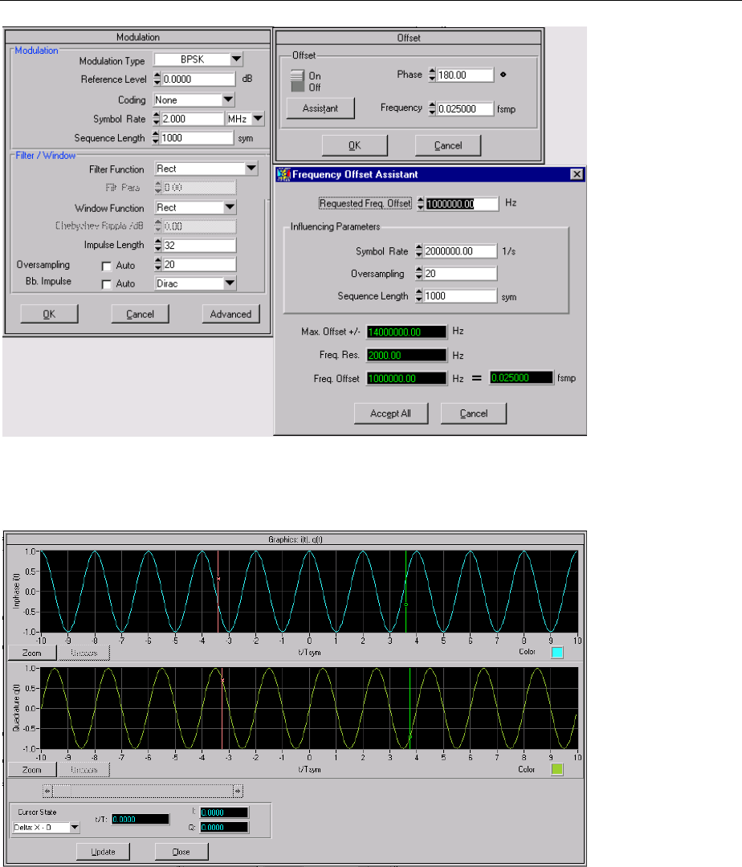
Task: Enable the Bb. Impulse Auto checkbox
Action: (x=106, y=284)
